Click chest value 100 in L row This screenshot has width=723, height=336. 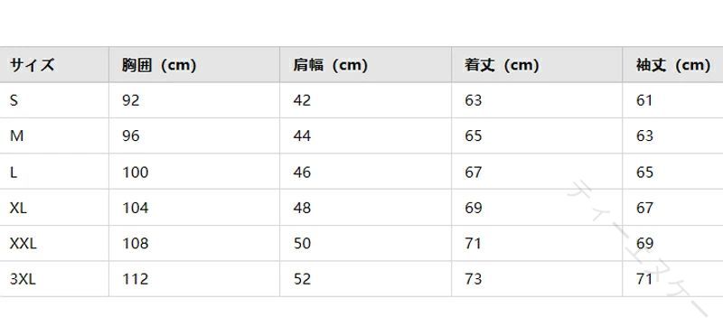coord(135,173)
